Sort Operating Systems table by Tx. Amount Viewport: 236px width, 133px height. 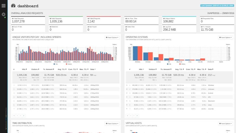(x=166, y=69)
